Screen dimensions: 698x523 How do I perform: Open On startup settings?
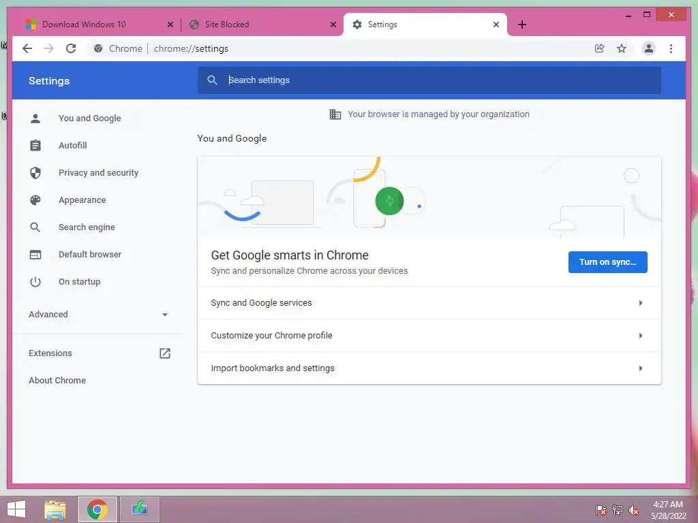(x=79, y=282)
